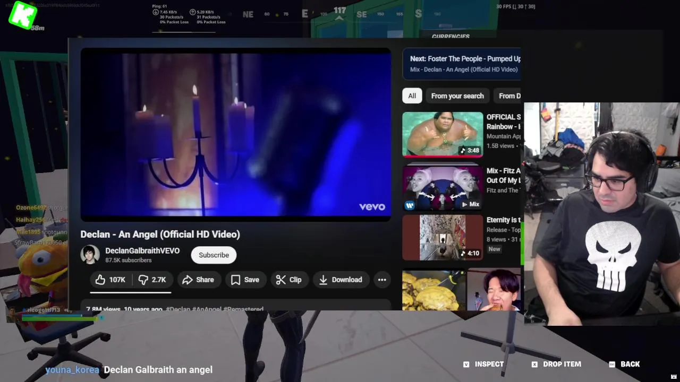Click the Eternity is t... video title
Screen dimensions: 680x382
coord(504,220)
